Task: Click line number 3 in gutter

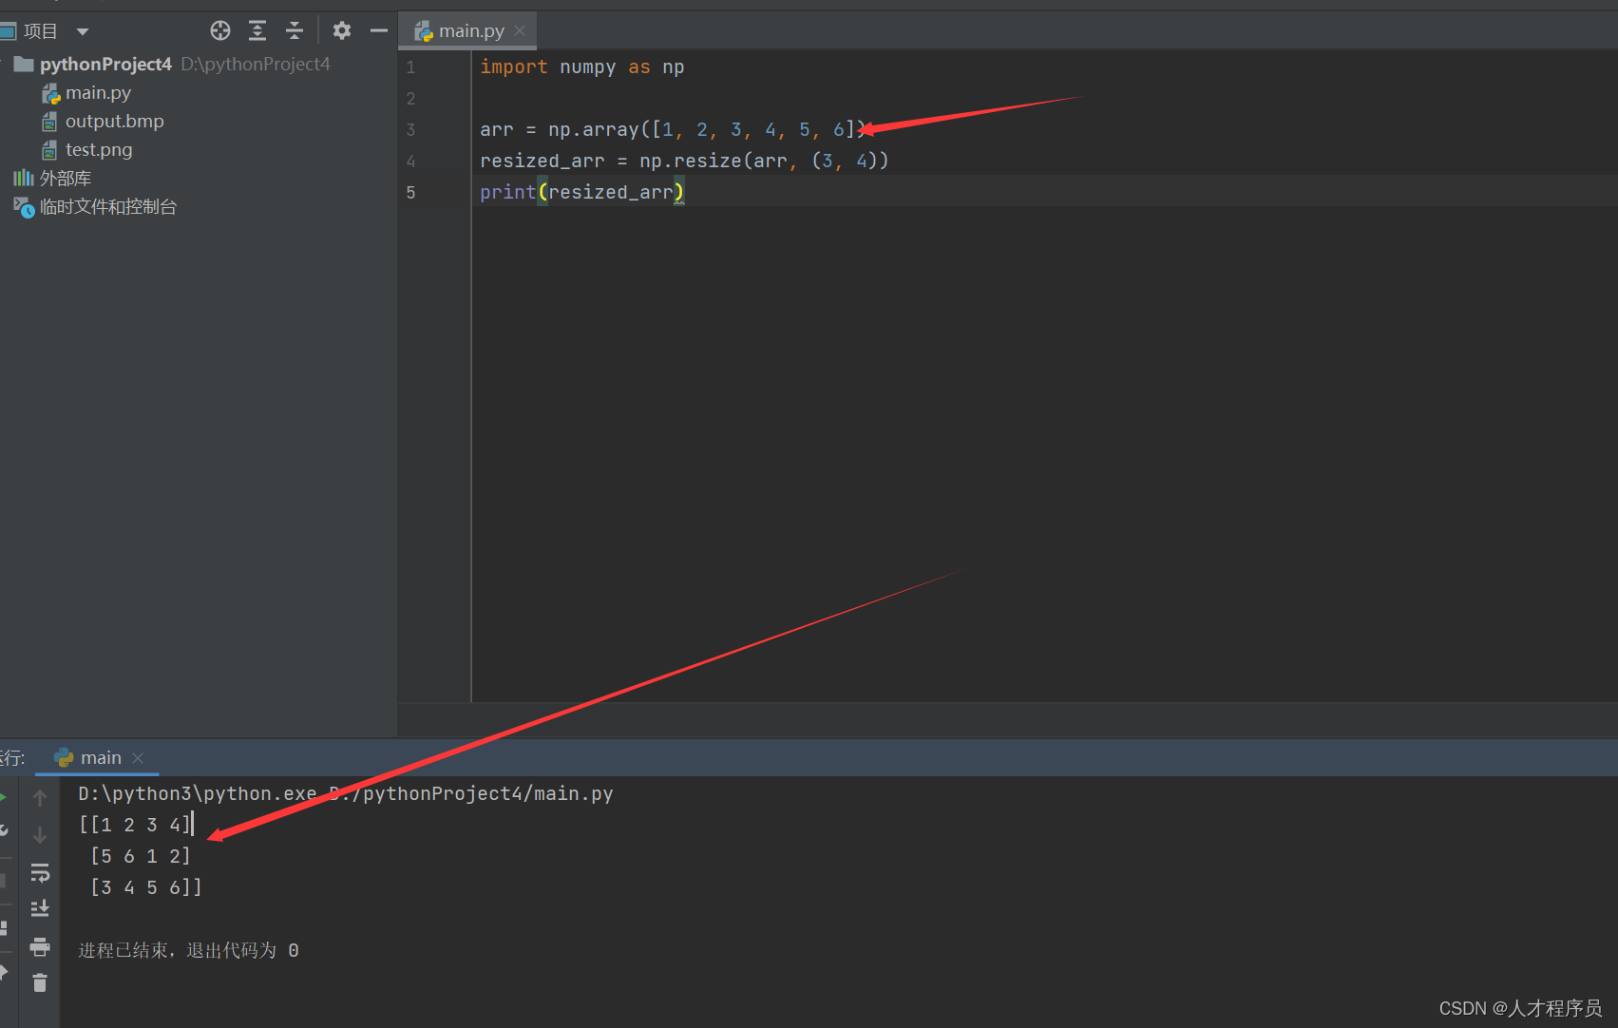Action: tap(410, 129)
